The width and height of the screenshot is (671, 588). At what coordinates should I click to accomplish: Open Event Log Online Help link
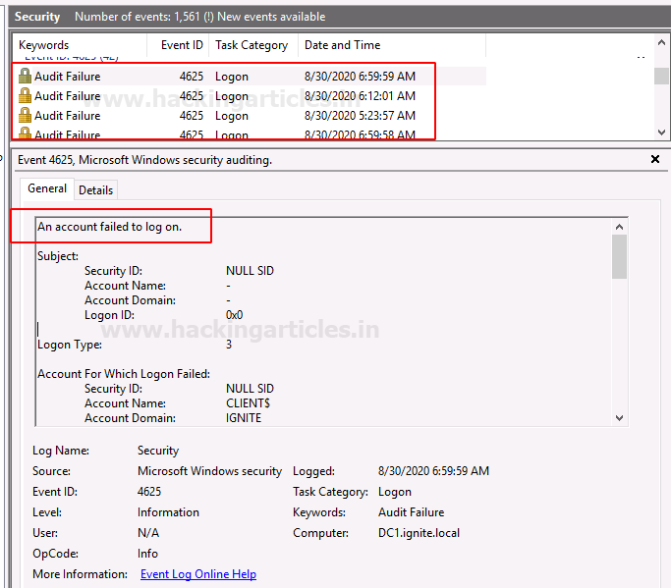click(x=198, y=574)
